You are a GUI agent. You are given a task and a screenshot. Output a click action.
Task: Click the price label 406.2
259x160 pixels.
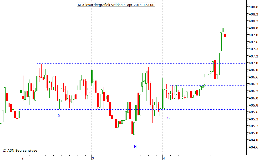coord(253,91)
